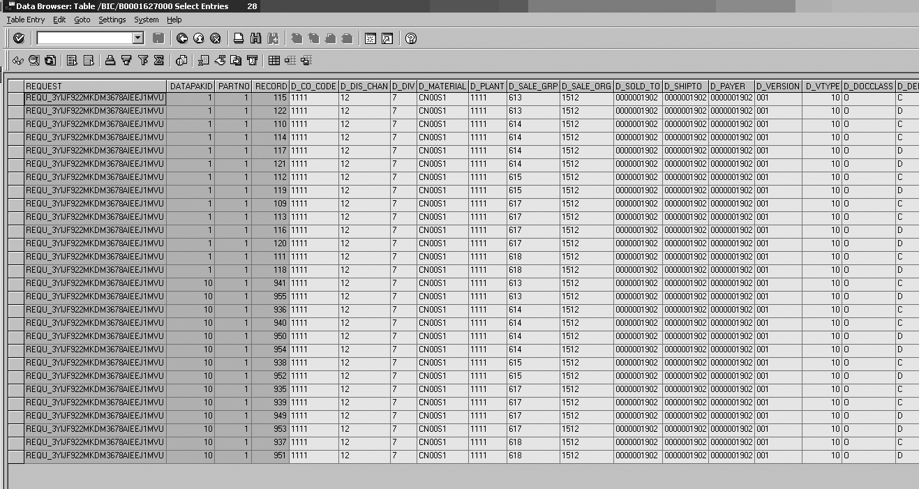The height and width of the screenshot is (489, 919).
Task: Open the Help menu
Action: click(x=174, y=20)
